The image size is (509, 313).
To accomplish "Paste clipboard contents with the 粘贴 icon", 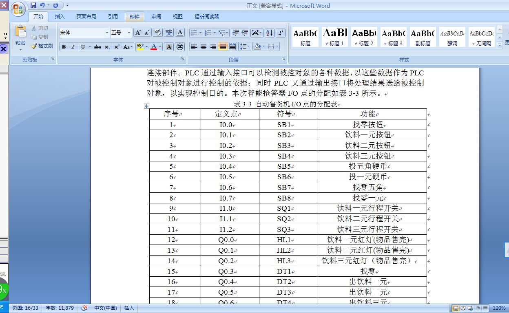I will 20,32.
